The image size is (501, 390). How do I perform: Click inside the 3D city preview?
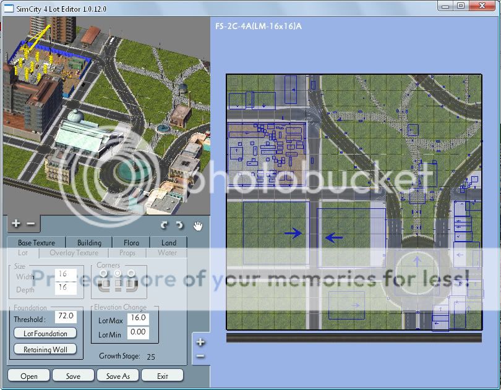tap(106, 116)
